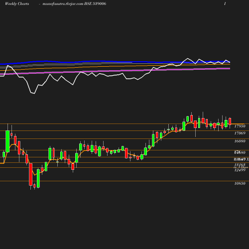Viewport: 249px width, 249px height.
Task: Click the 'Weekly Charts' title text
Action: pos(17,3)
